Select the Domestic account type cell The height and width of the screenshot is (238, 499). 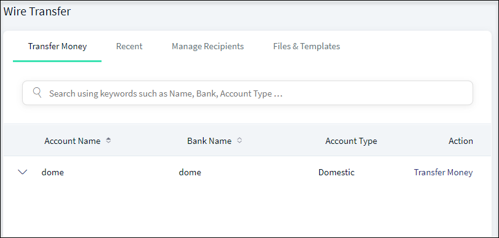tap(337, 172)
